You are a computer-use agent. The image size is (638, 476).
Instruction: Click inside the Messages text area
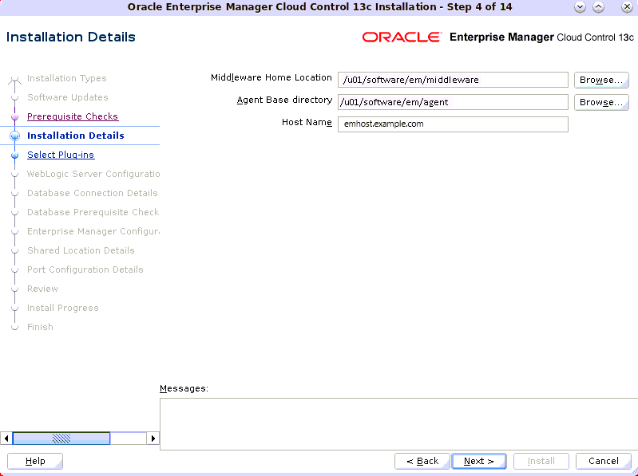(x=398, y=424)
